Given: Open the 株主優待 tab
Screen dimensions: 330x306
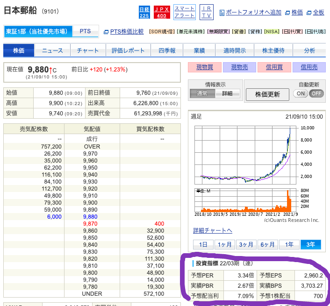Looking at the screenshot, I should [273, 50].
